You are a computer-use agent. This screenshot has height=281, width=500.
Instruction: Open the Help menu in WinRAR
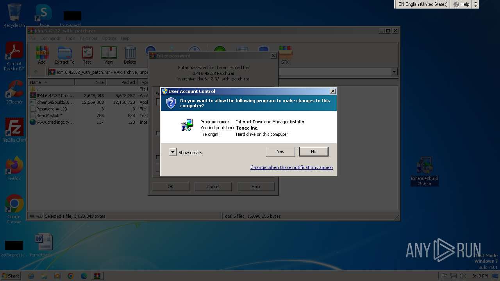(x=125, y=38)
